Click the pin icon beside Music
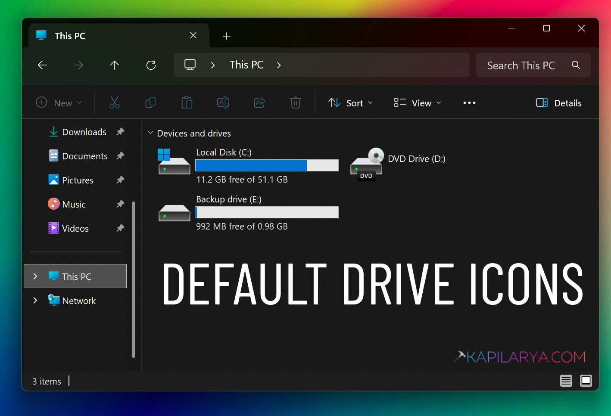The image size is (611, 416). pos(120,204)
